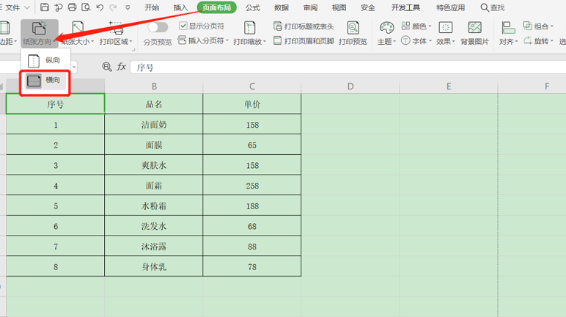Open the 字体 theme fonts dropdown
566x317 pixels.
tap(416, 41)
